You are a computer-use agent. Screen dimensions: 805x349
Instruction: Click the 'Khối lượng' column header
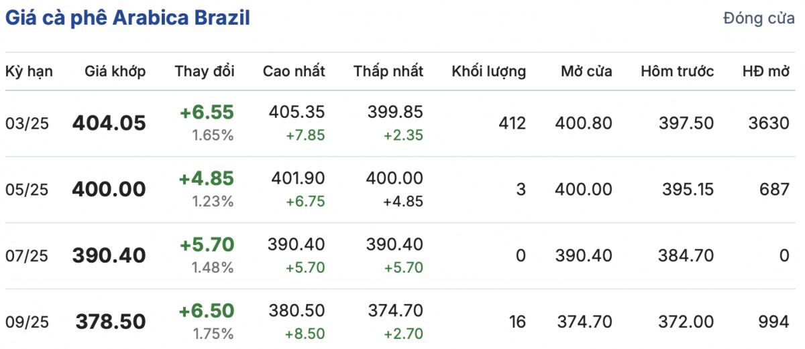tap(488, 72)
